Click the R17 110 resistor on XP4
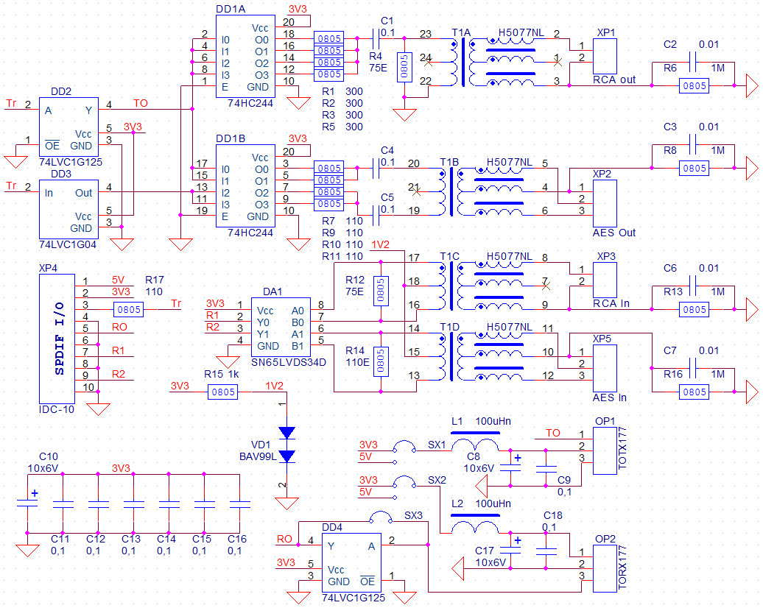 click(128, 309)
